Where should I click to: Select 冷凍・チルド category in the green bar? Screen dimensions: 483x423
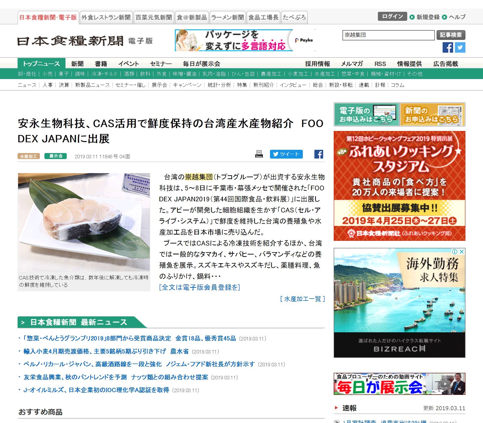point(104,74)
